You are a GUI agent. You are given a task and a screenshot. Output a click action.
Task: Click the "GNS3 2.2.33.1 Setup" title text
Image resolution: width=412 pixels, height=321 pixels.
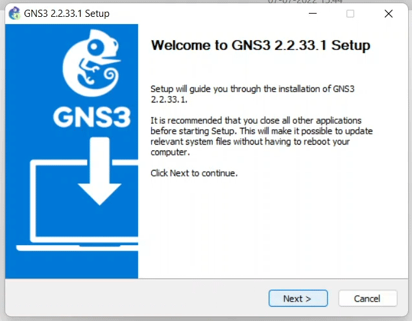(x=67, y=14)
